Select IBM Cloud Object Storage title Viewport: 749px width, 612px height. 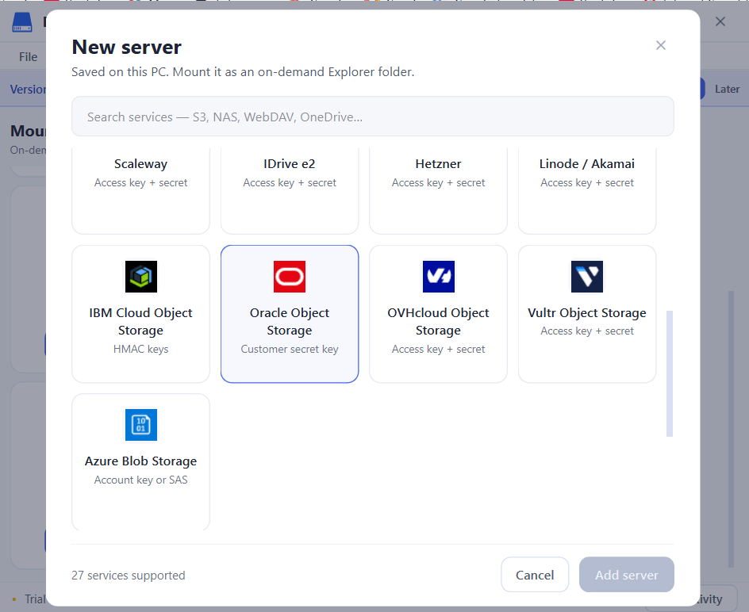point(141,321)
